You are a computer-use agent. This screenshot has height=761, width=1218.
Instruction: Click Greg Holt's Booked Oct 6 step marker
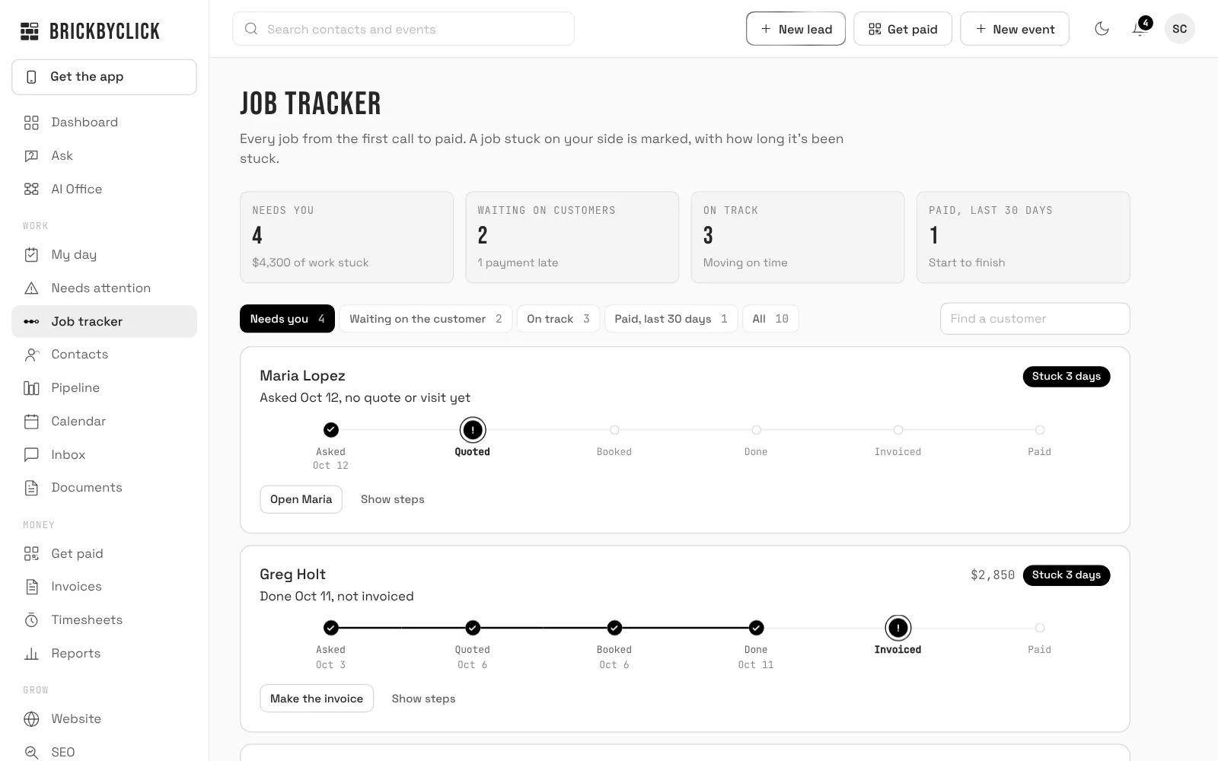click(x=614, y=628)
